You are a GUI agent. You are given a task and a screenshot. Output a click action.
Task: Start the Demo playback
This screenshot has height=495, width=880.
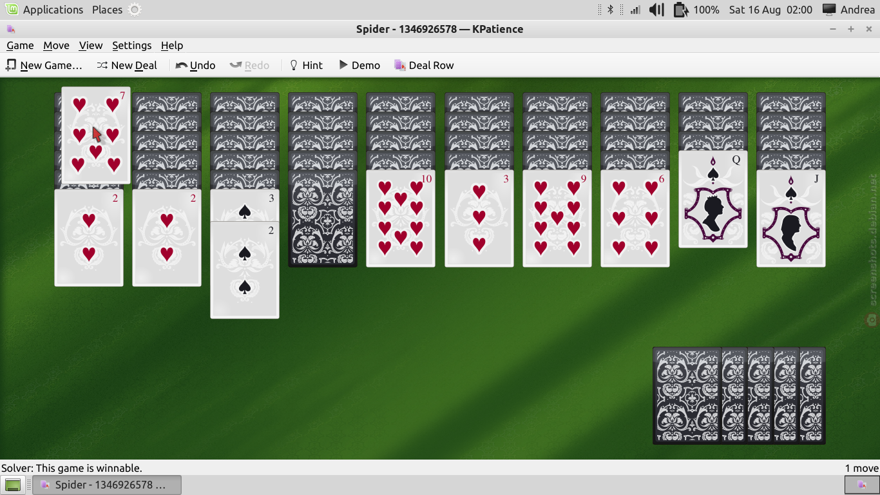(359, 65)
